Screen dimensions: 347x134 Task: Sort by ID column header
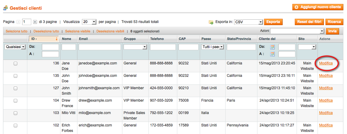pyautogui.click(x=43, y=39)
